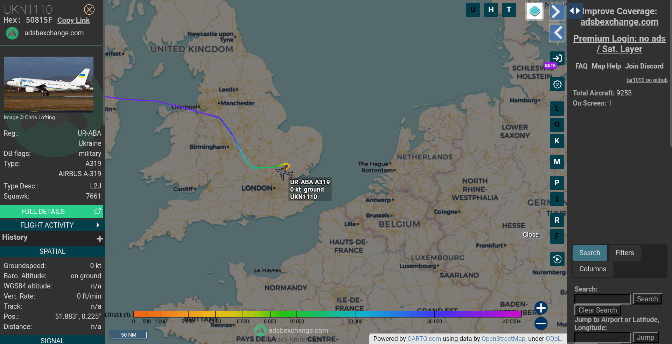Viewport: 672px width, 344px height.
Task: Toggle the H map button
Action: coord(491,10)
